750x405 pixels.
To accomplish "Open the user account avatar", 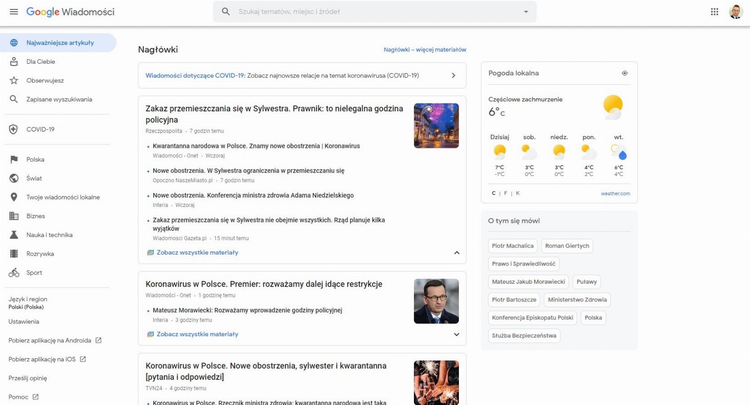I will 735,12.
